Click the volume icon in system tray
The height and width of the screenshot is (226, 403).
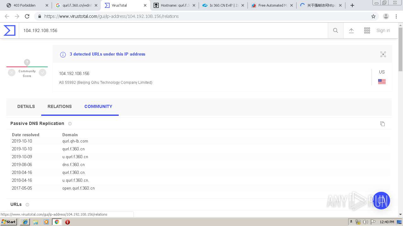pos(365,222)
